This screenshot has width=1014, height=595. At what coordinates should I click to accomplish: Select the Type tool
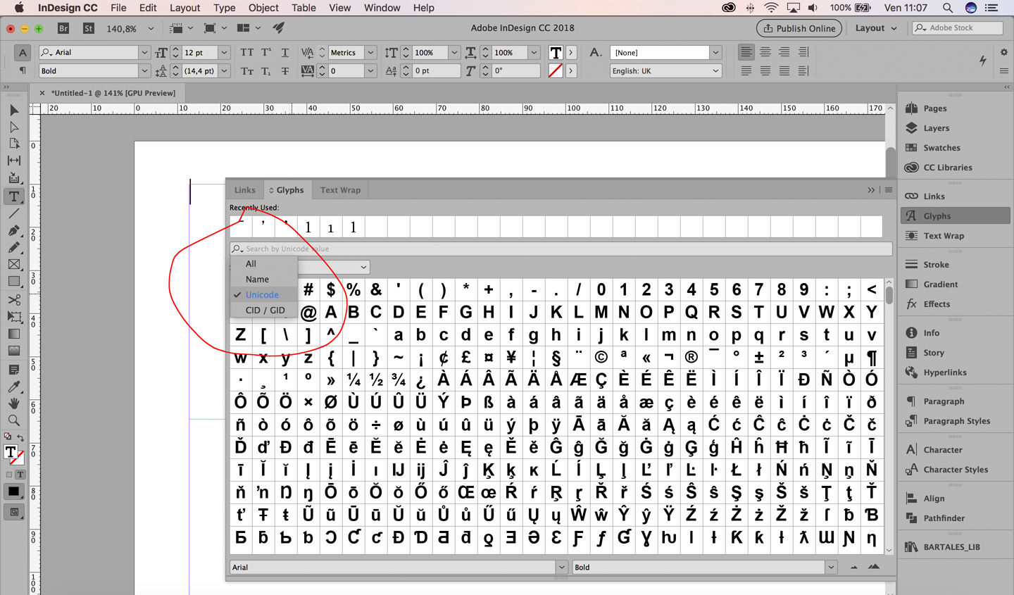pos(13,197)
